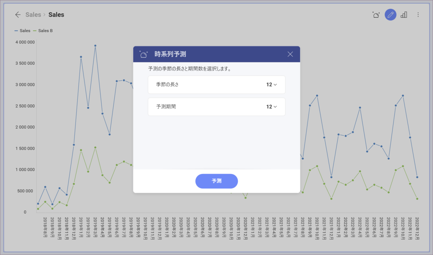Click the 3 000 000 axis label
This screenshot has height=255, width=433.
pyautogui.click(x=25, y=85)
